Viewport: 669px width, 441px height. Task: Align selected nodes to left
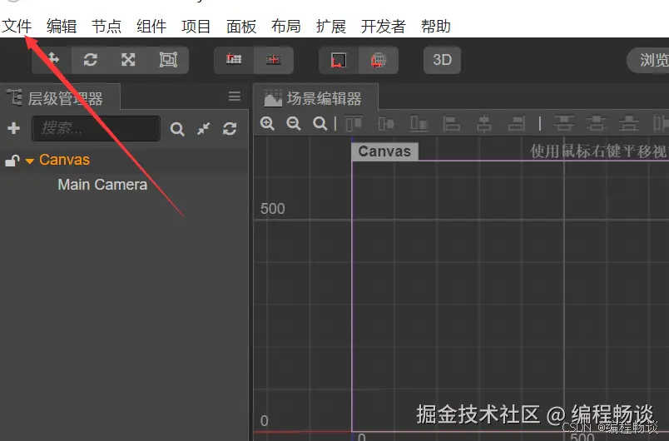[451, 124]
